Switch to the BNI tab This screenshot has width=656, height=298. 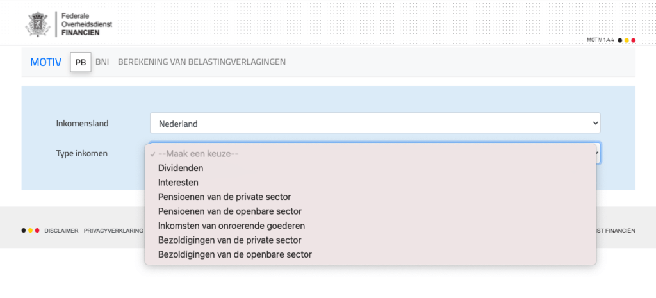click(x=102, y=62)
